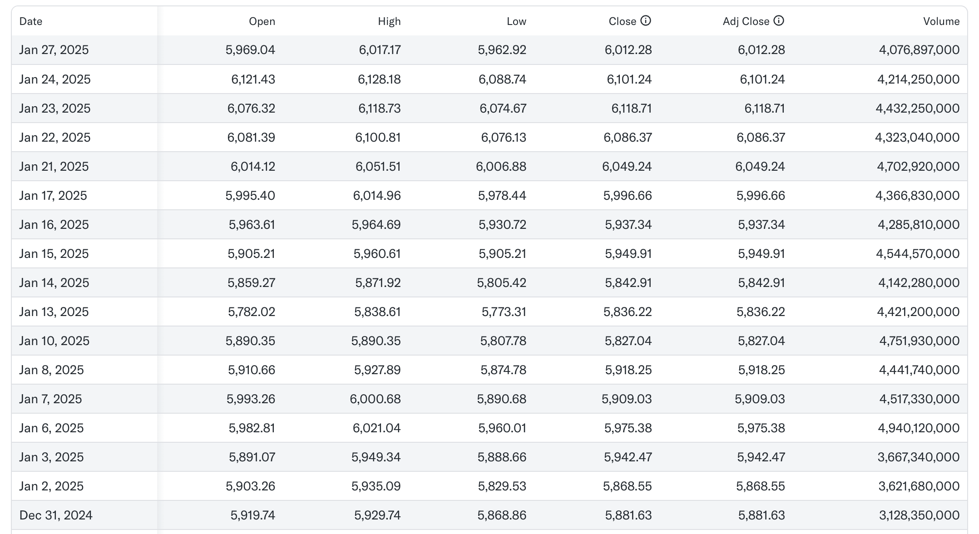Click the Volume column header

tap(941, 21)
